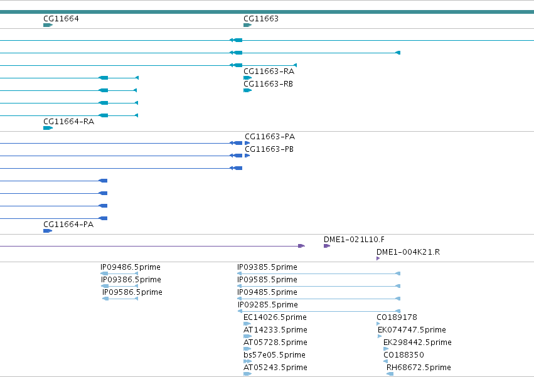Click the CG11663-PA protein label
The height and width of the screenshot is (377, 534).
[x=270, y=137]
